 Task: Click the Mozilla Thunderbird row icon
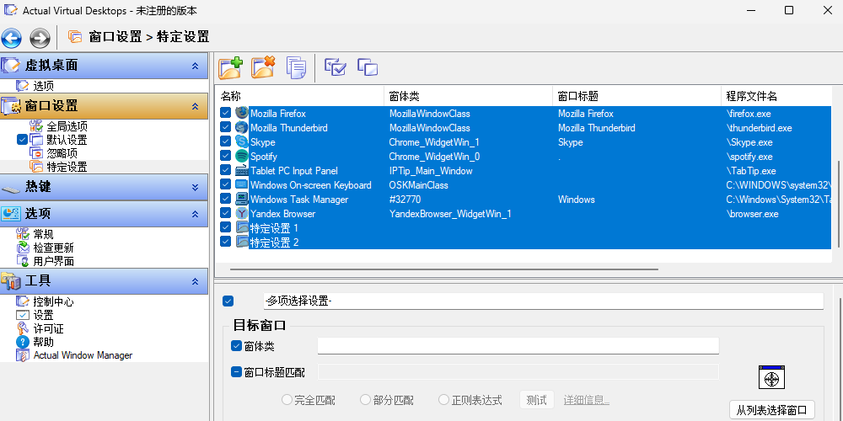coord(241,128)
